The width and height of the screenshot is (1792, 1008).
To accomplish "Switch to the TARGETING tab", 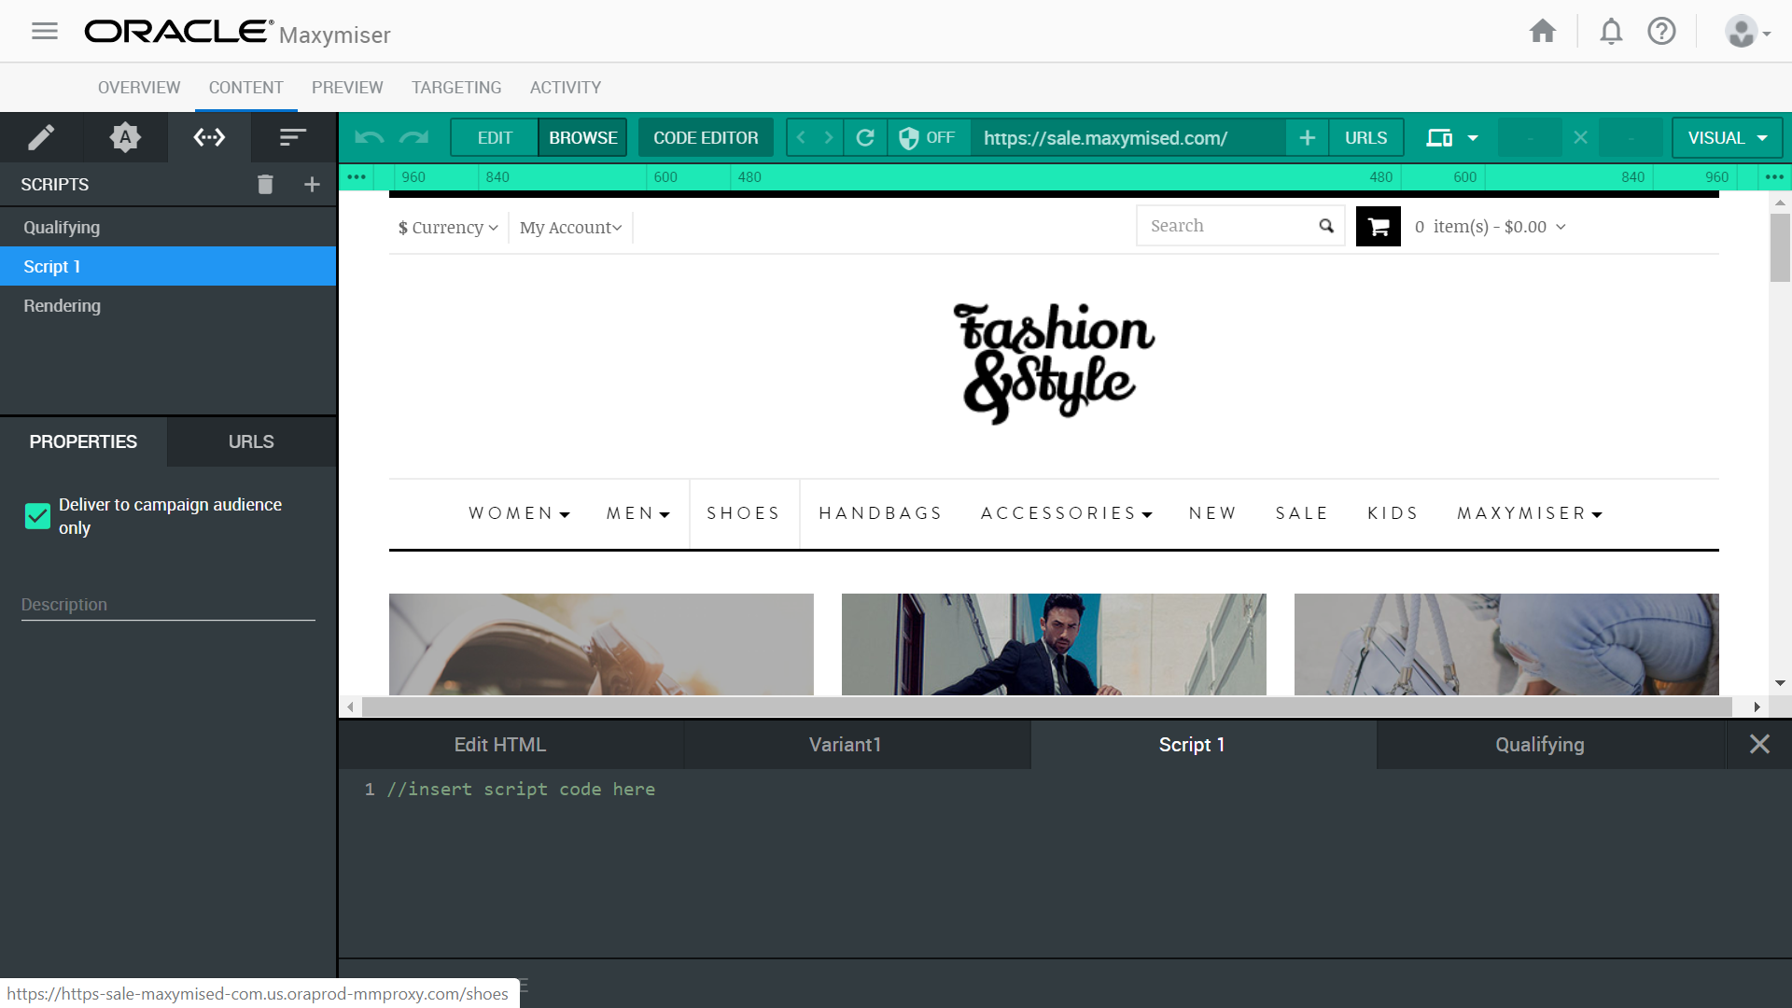I will click(456, 88).
